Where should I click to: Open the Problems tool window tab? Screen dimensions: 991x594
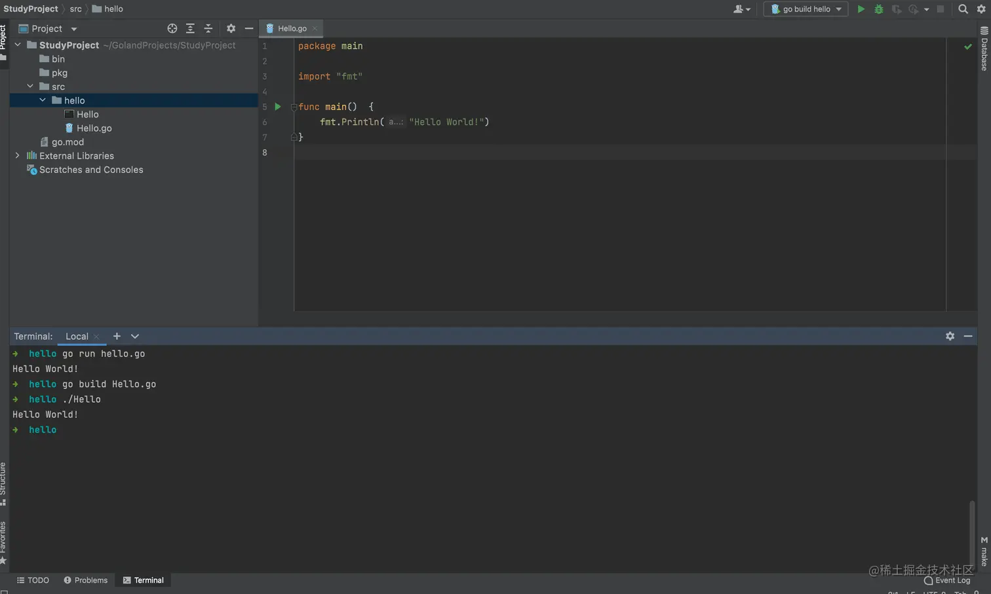86,580
